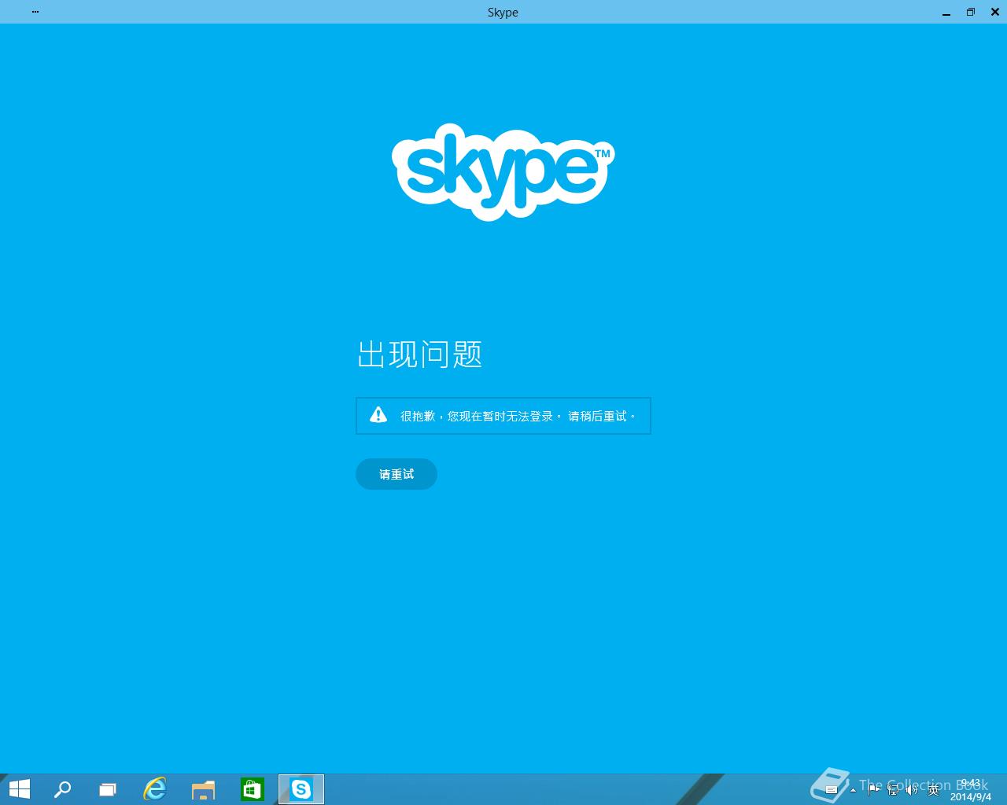This screenshot has width=1007, height=805.
Task: Open Task View on the taskbar
Action: tap(108, 789)
